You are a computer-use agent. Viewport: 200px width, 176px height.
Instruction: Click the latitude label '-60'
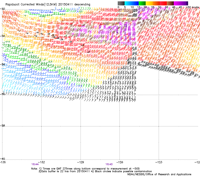2,159
